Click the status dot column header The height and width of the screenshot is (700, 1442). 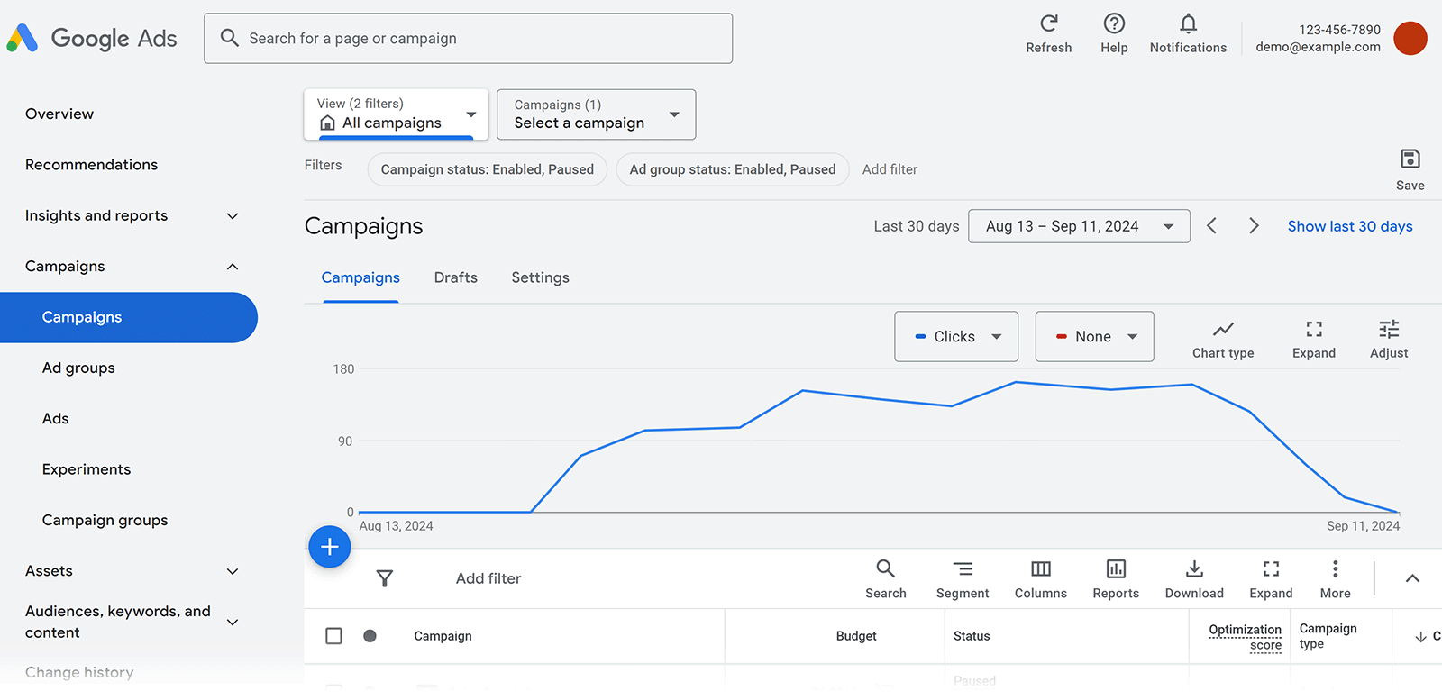pyautogui.click(x=370, y=636)
